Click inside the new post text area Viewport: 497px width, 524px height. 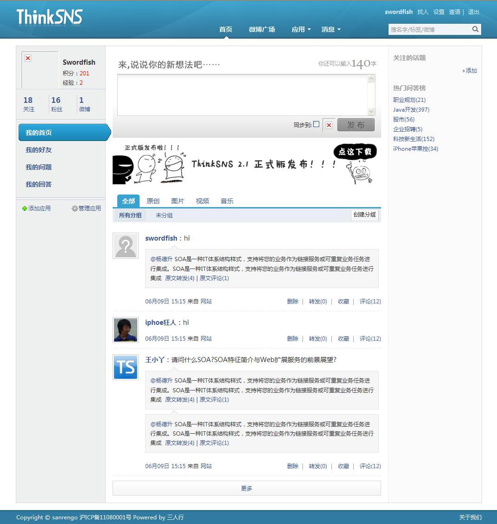tap(242, 95)
